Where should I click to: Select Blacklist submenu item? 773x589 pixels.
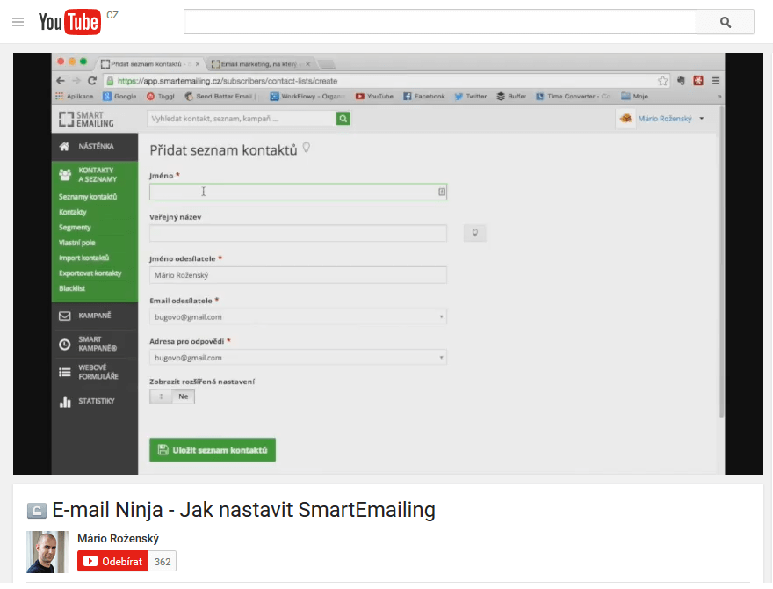click(72, 288)
